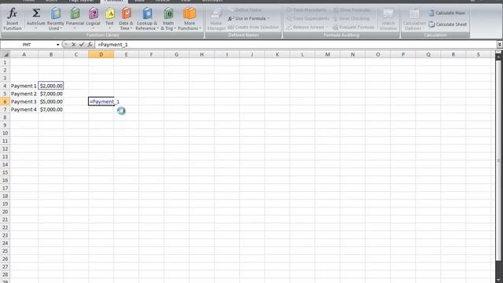The image size is (503, 283).
Task: Open the Logical functions book icon
Action: click(x=94, y=14)
